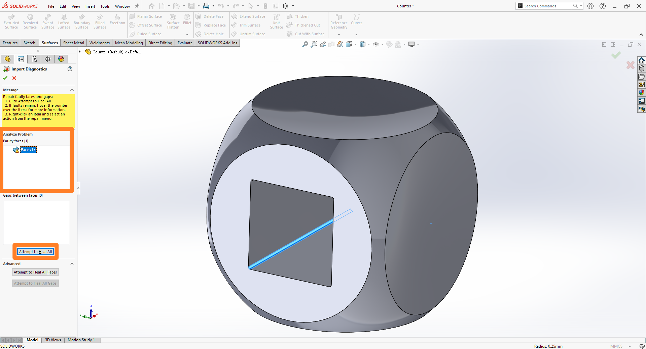Image resolution: width=646 pixels, height=349 pixels.
Task: Cancel Import Diagnostics with red X
Action: pos(14,78)
